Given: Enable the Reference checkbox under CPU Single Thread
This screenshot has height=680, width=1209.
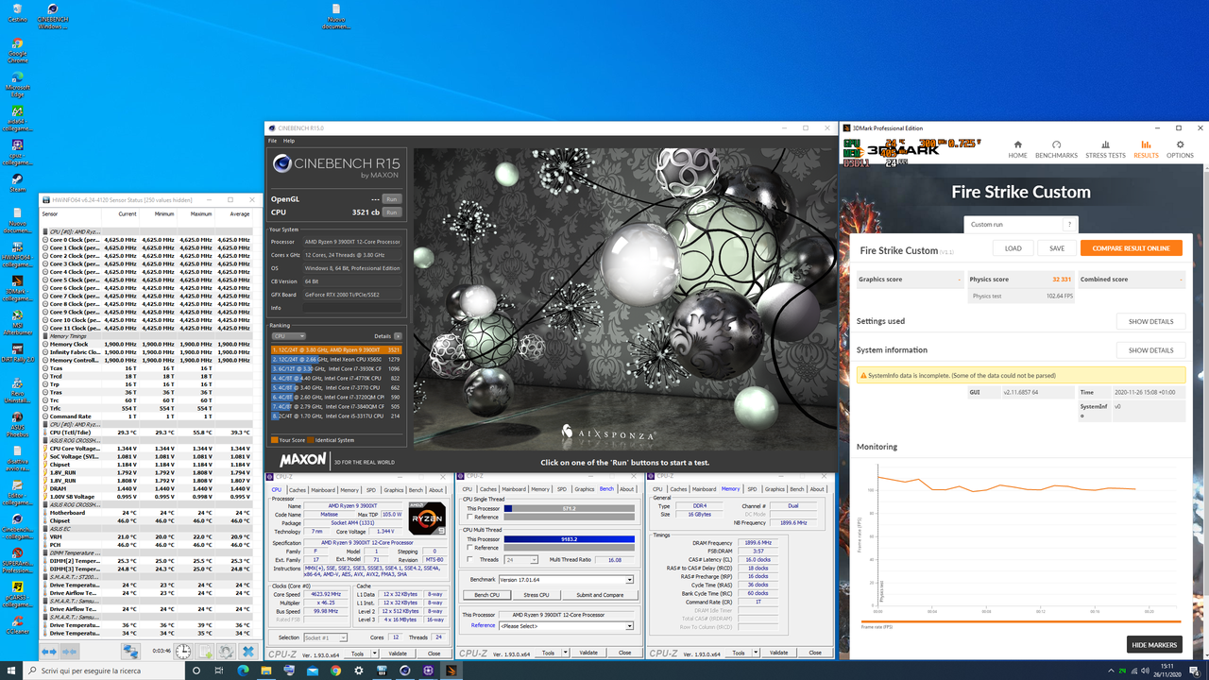Looking at the screenshot, I should 469,518.
